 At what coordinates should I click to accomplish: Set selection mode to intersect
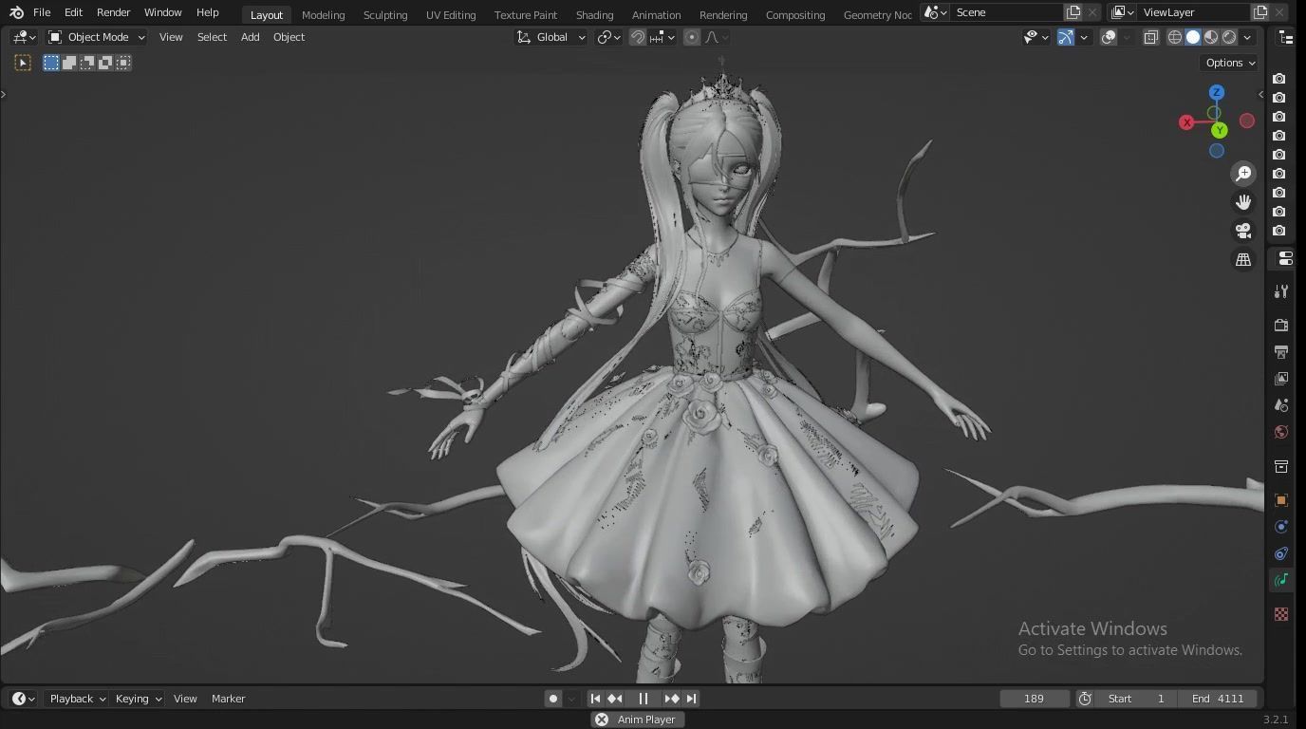(x=123, y=63)
